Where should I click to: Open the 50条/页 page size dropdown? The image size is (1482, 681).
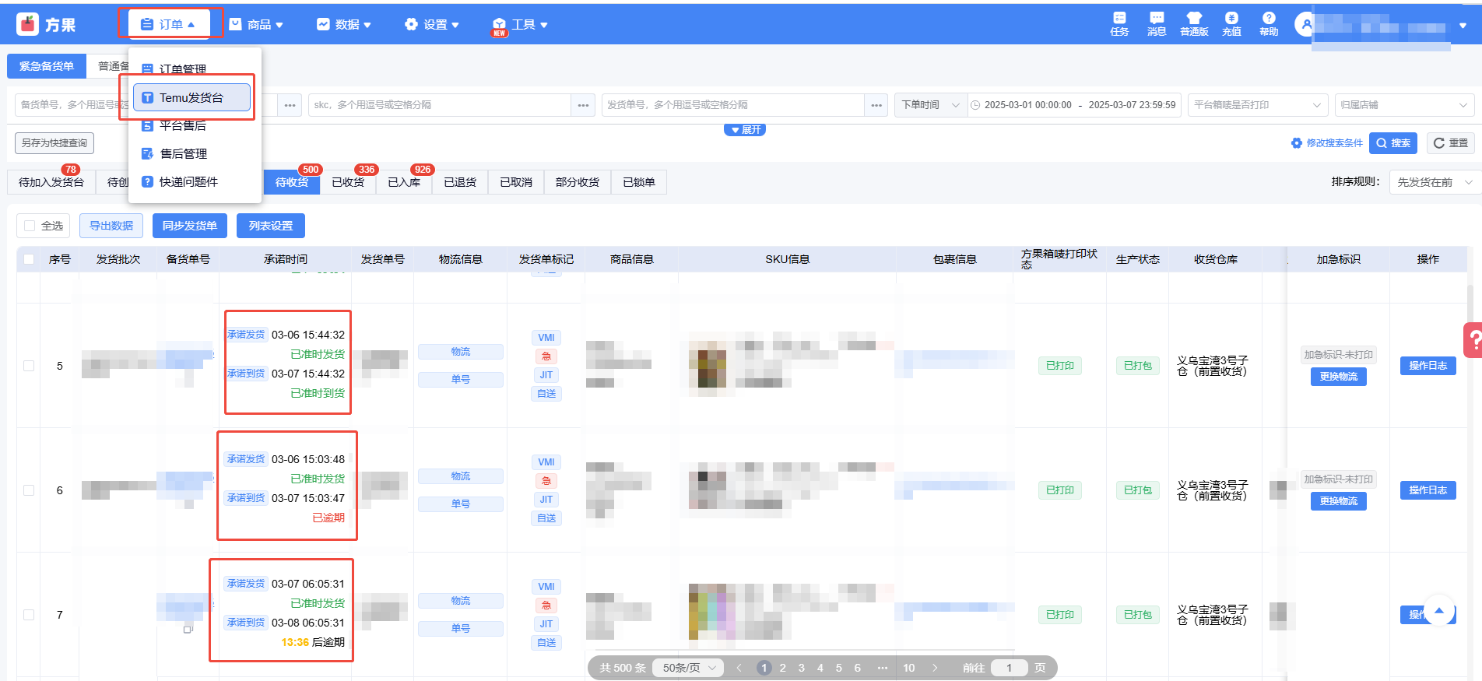pos(689,668)
